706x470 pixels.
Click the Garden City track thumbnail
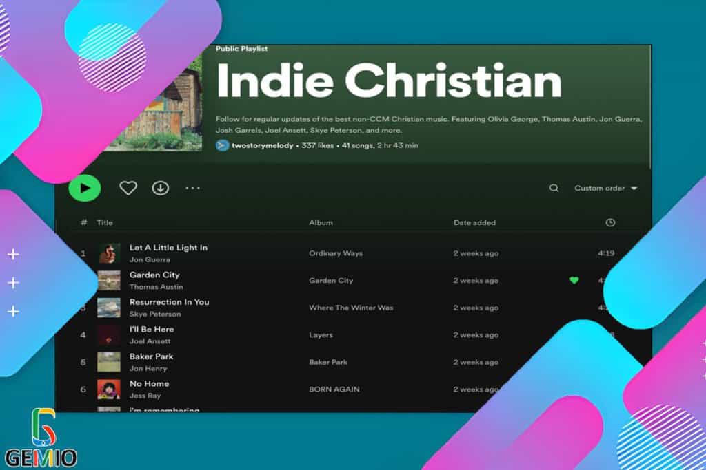[109, 280]
